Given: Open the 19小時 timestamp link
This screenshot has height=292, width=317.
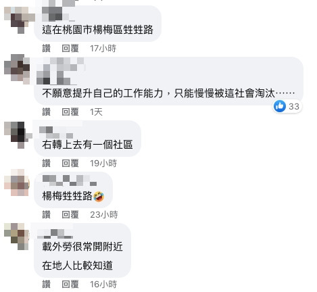Looking at the screenshot, I should (103, 163).
